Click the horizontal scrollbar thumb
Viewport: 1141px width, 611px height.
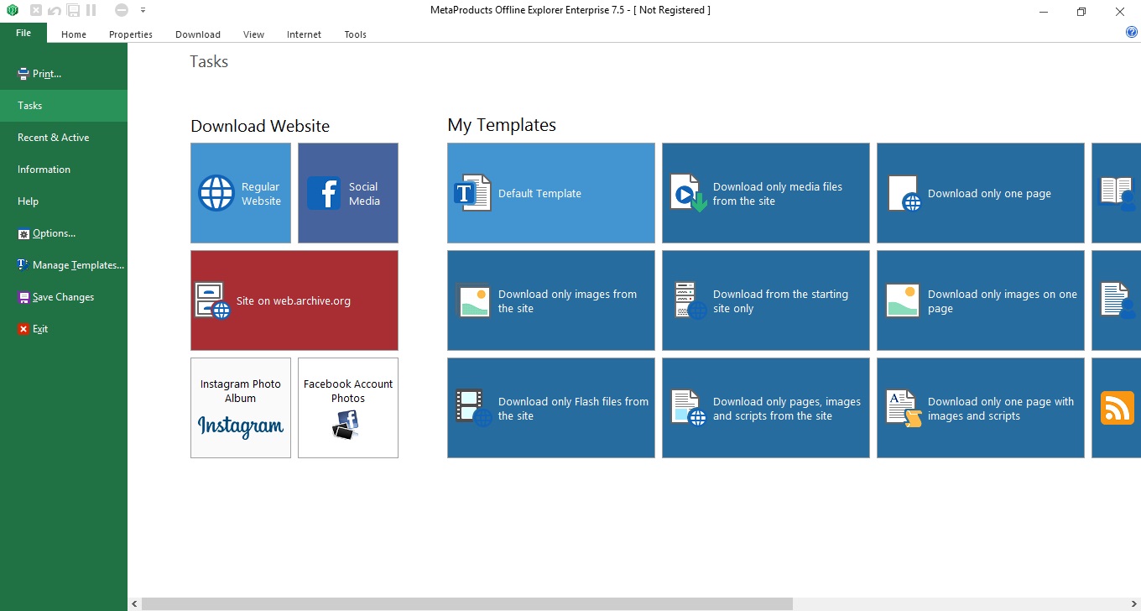(x=467, y=603)
